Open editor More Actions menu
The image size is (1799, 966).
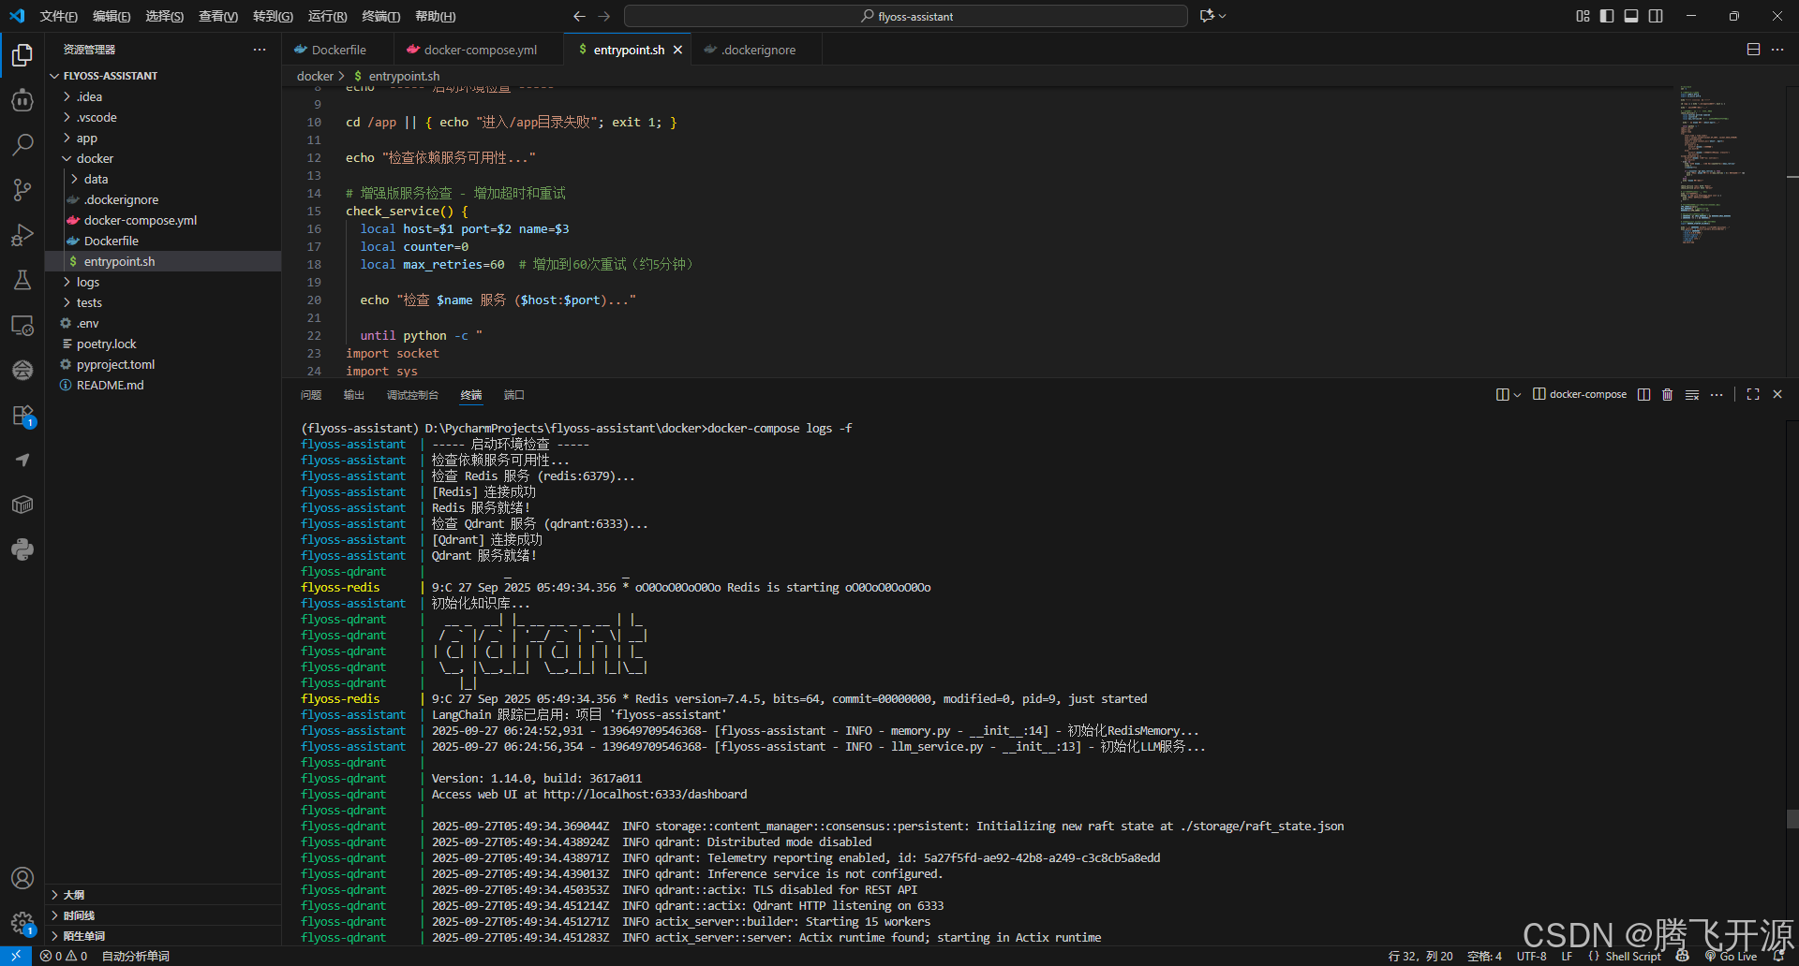[x=1777, y=50]
